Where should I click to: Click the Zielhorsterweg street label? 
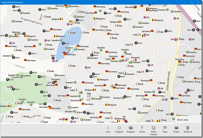click(x=168, y=81)
